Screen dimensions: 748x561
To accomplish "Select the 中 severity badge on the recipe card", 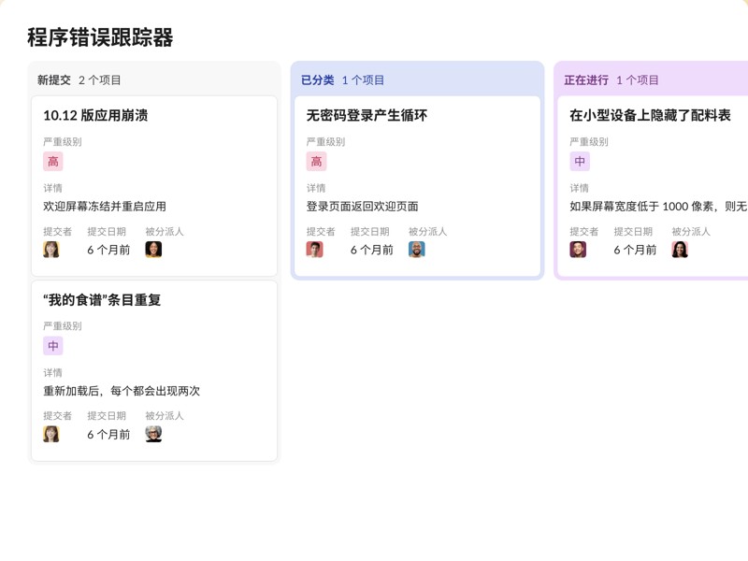I will pyautogui.click(x=53, y=346).
